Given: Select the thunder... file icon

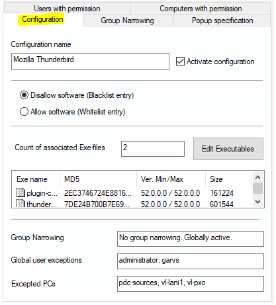Looking at the screenshot, I should (x=21, y=203).
